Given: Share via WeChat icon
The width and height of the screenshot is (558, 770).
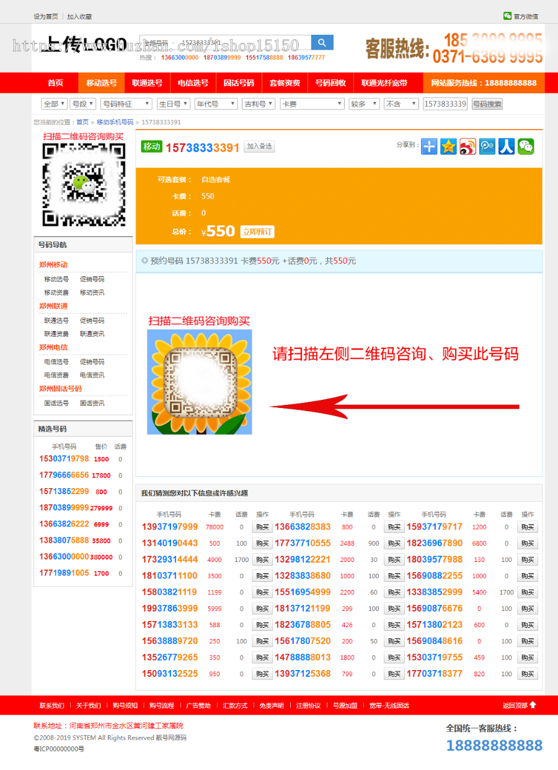Looking at the screenshot, I should [x=525, y=146].
